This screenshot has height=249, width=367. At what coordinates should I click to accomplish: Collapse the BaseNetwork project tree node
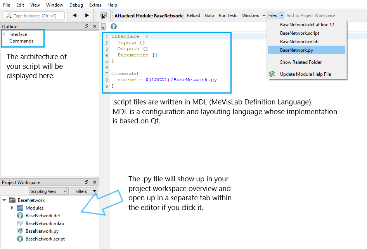(x=4, y=200)
